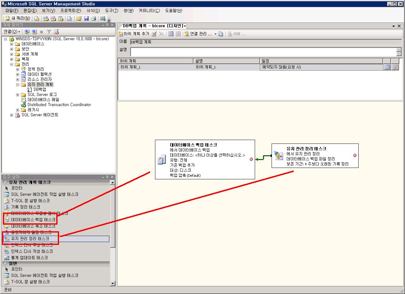This screenshot has width=405, height=294.
Task: Select the DB백업 계획 - bicore [디자인] tab
Action: (154, 26)
